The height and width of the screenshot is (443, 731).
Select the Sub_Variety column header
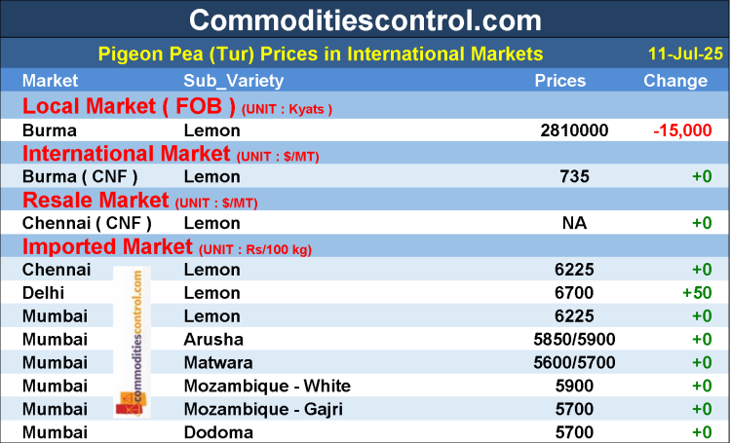pos(233,81)
